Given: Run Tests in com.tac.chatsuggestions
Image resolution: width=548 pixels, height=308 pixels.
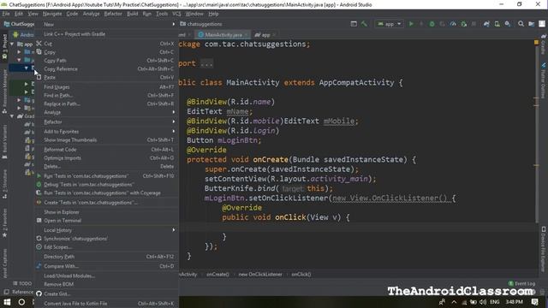Looking at the screenshot, I should pos(106,176).
